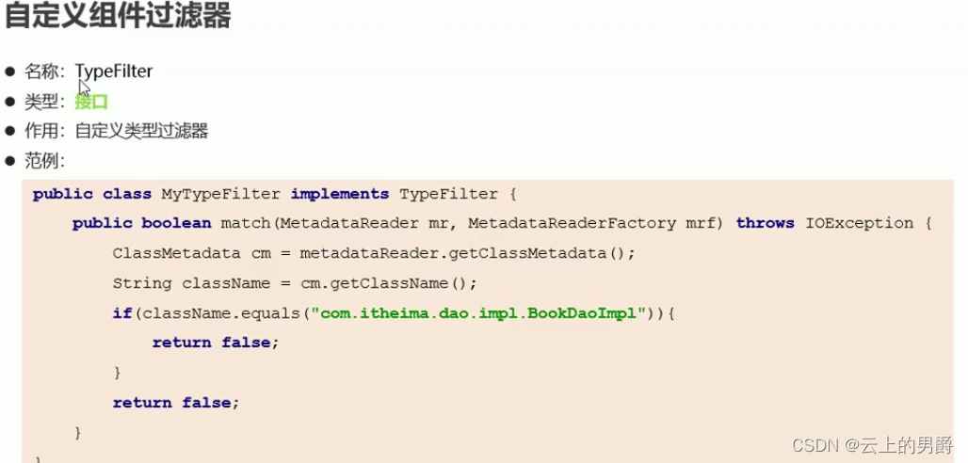Click the throws keyword

pos(766,223)
